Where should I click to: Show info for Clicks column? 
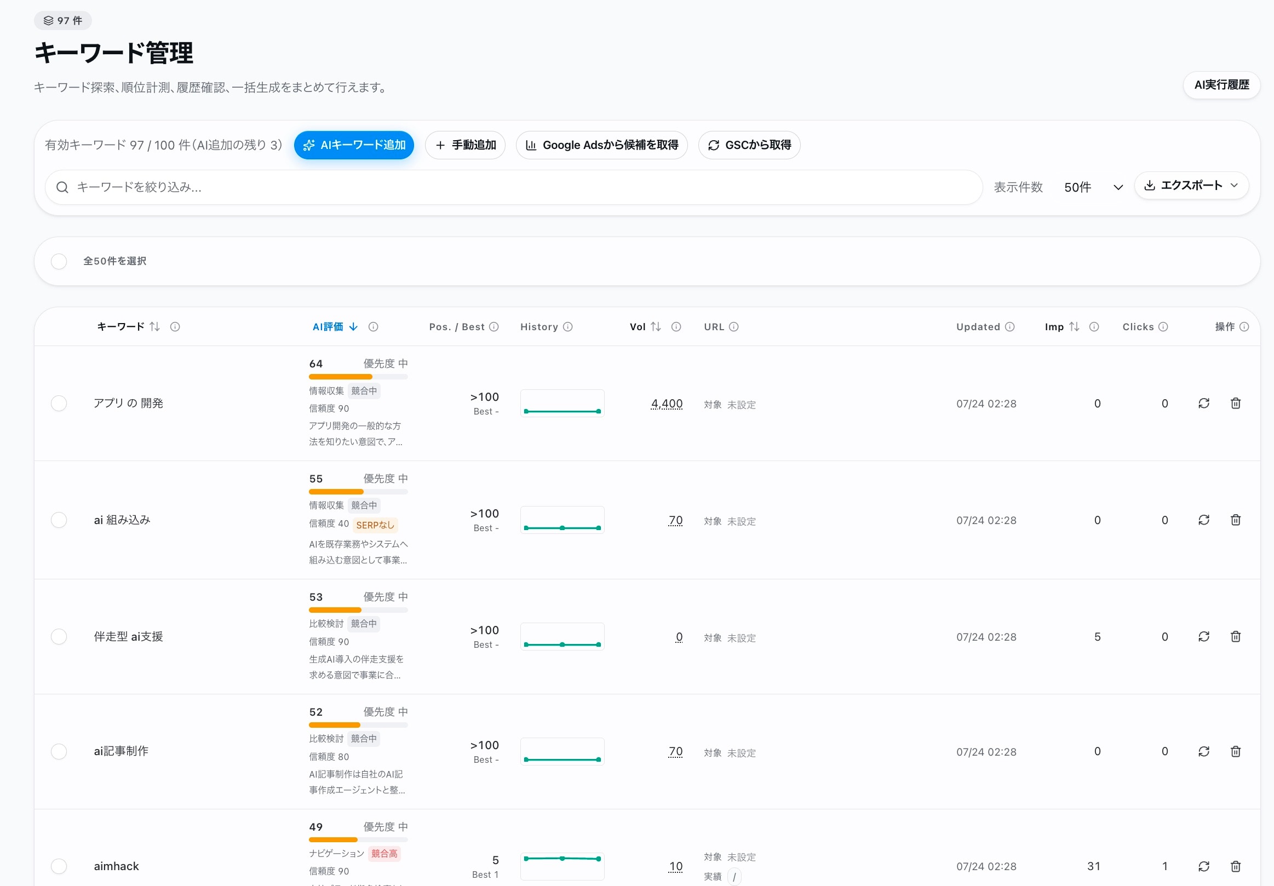[x=1163, y=327]
